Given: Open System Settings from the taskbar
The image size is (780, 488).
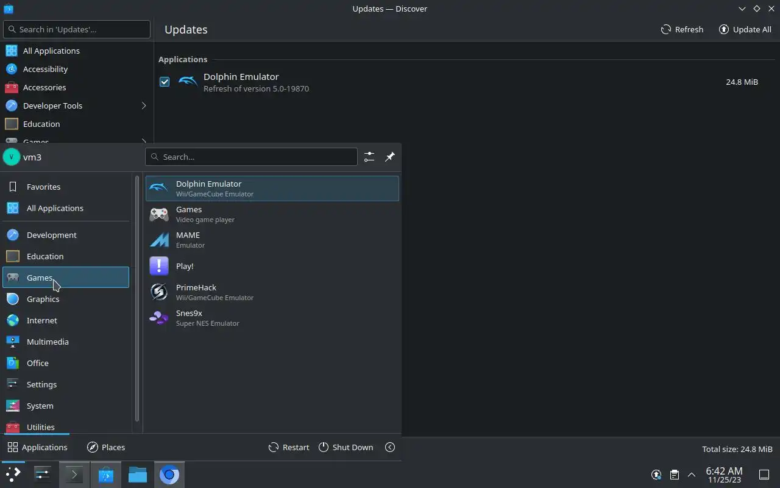Looking at the screenshot, I should pyautogui.click(x=42, y=475).
